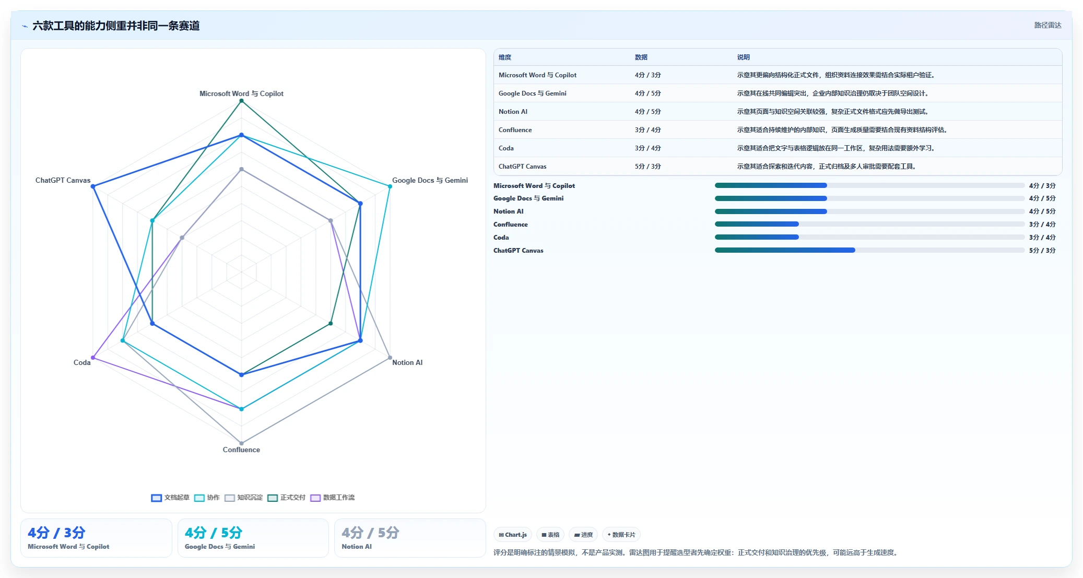1083x578 pixels.
Task: Click the Confluence radar axis label
Action: click(241, 450)
